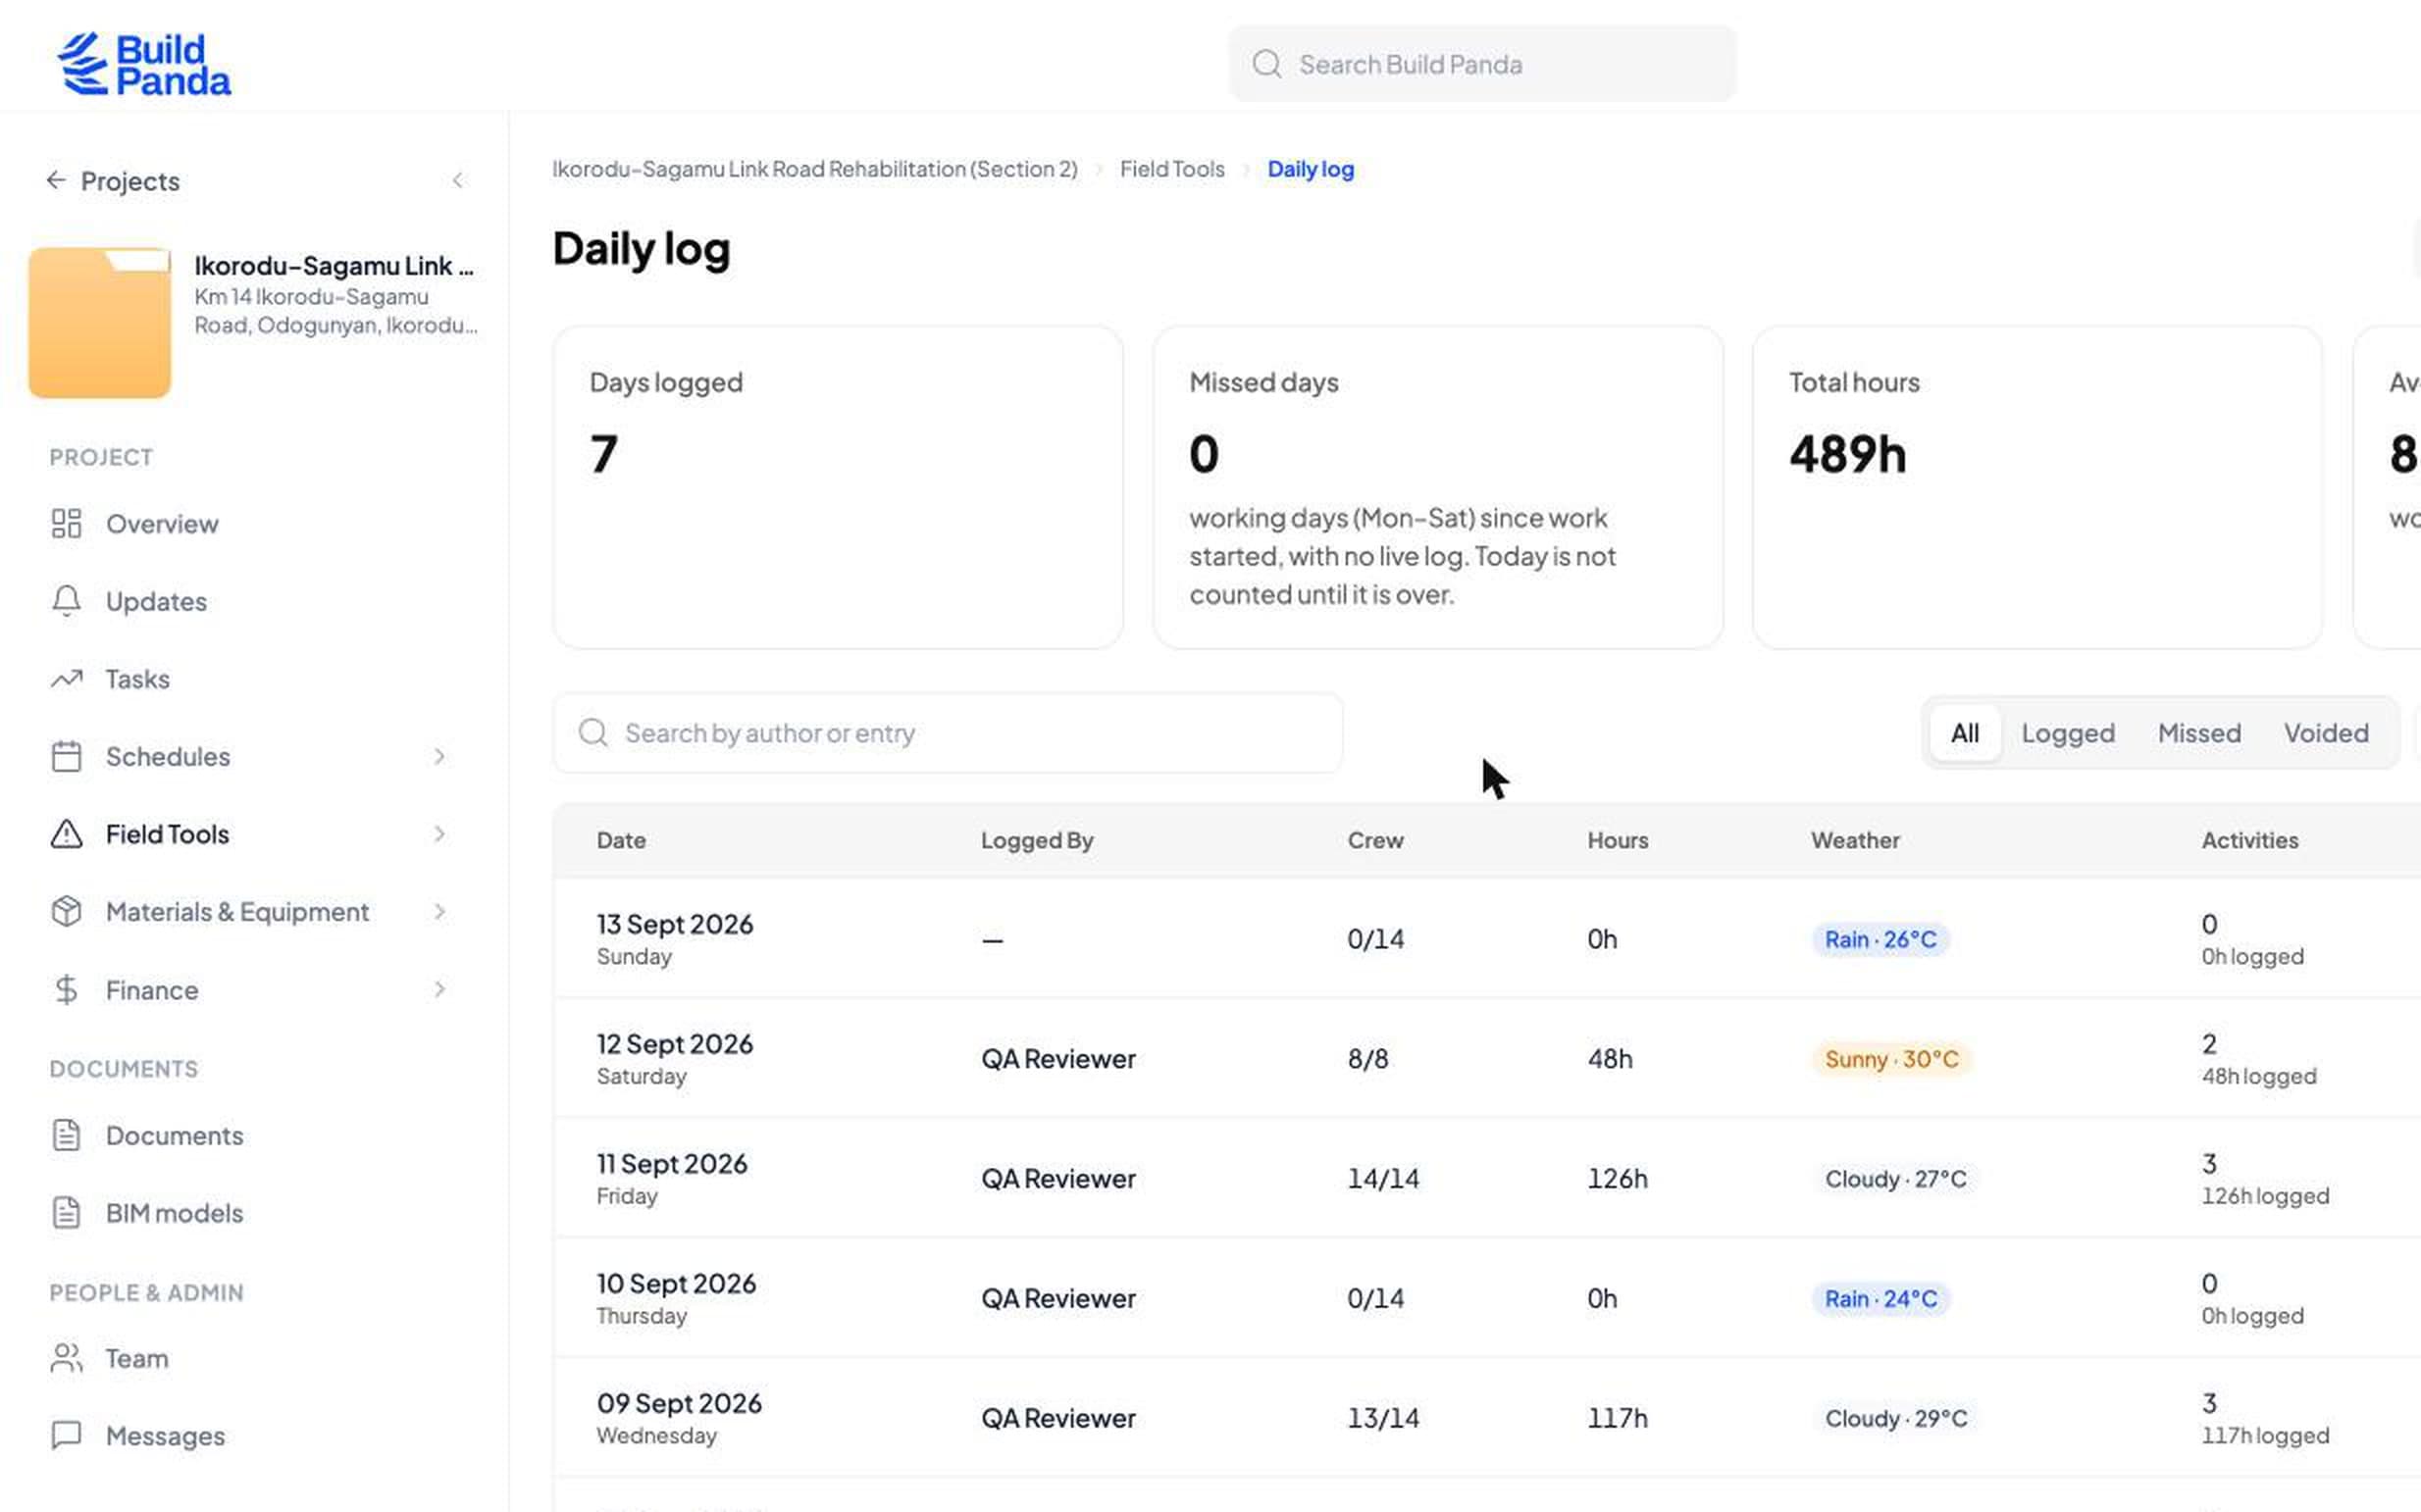Click the project name breadcrumb link
This screenshot has height=1512, width=2421.
pyautogui.click(x=814, y=169)
